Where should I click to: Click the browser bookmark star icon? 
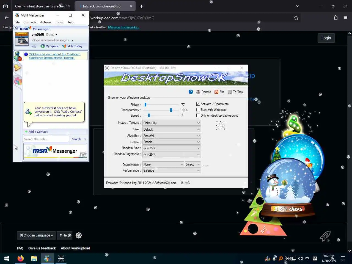click(296, 18)
